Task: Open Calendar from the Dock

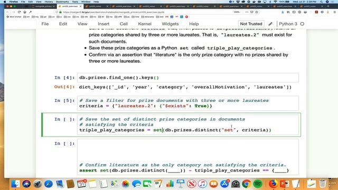Action: [81, 184]
